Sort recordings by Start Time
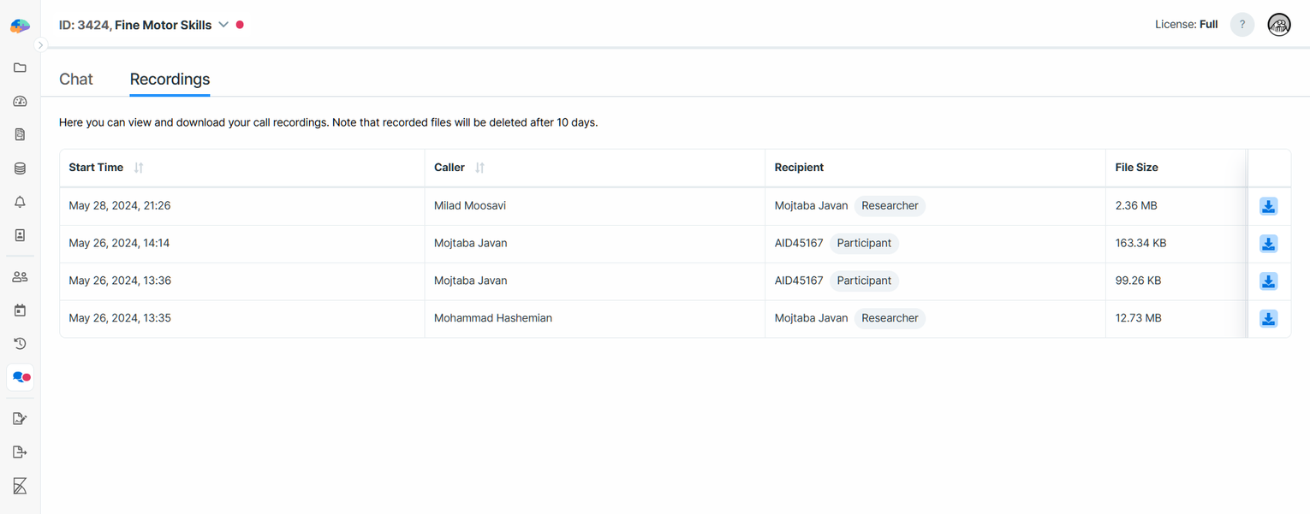The width and height of the screenshot is (1310, 514). (x=139, y=168)
